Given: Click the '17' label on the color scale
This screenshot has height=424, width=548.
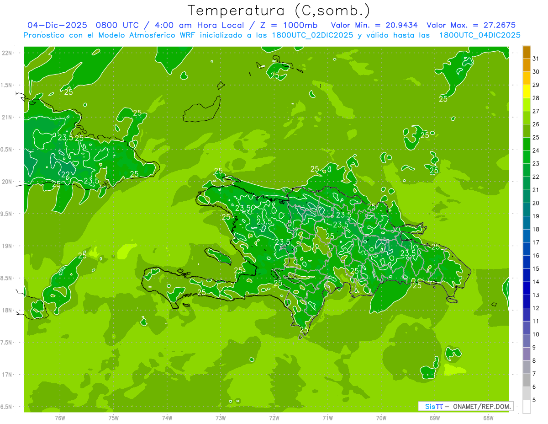Looking at the screenshot, I should coord(536,242).
